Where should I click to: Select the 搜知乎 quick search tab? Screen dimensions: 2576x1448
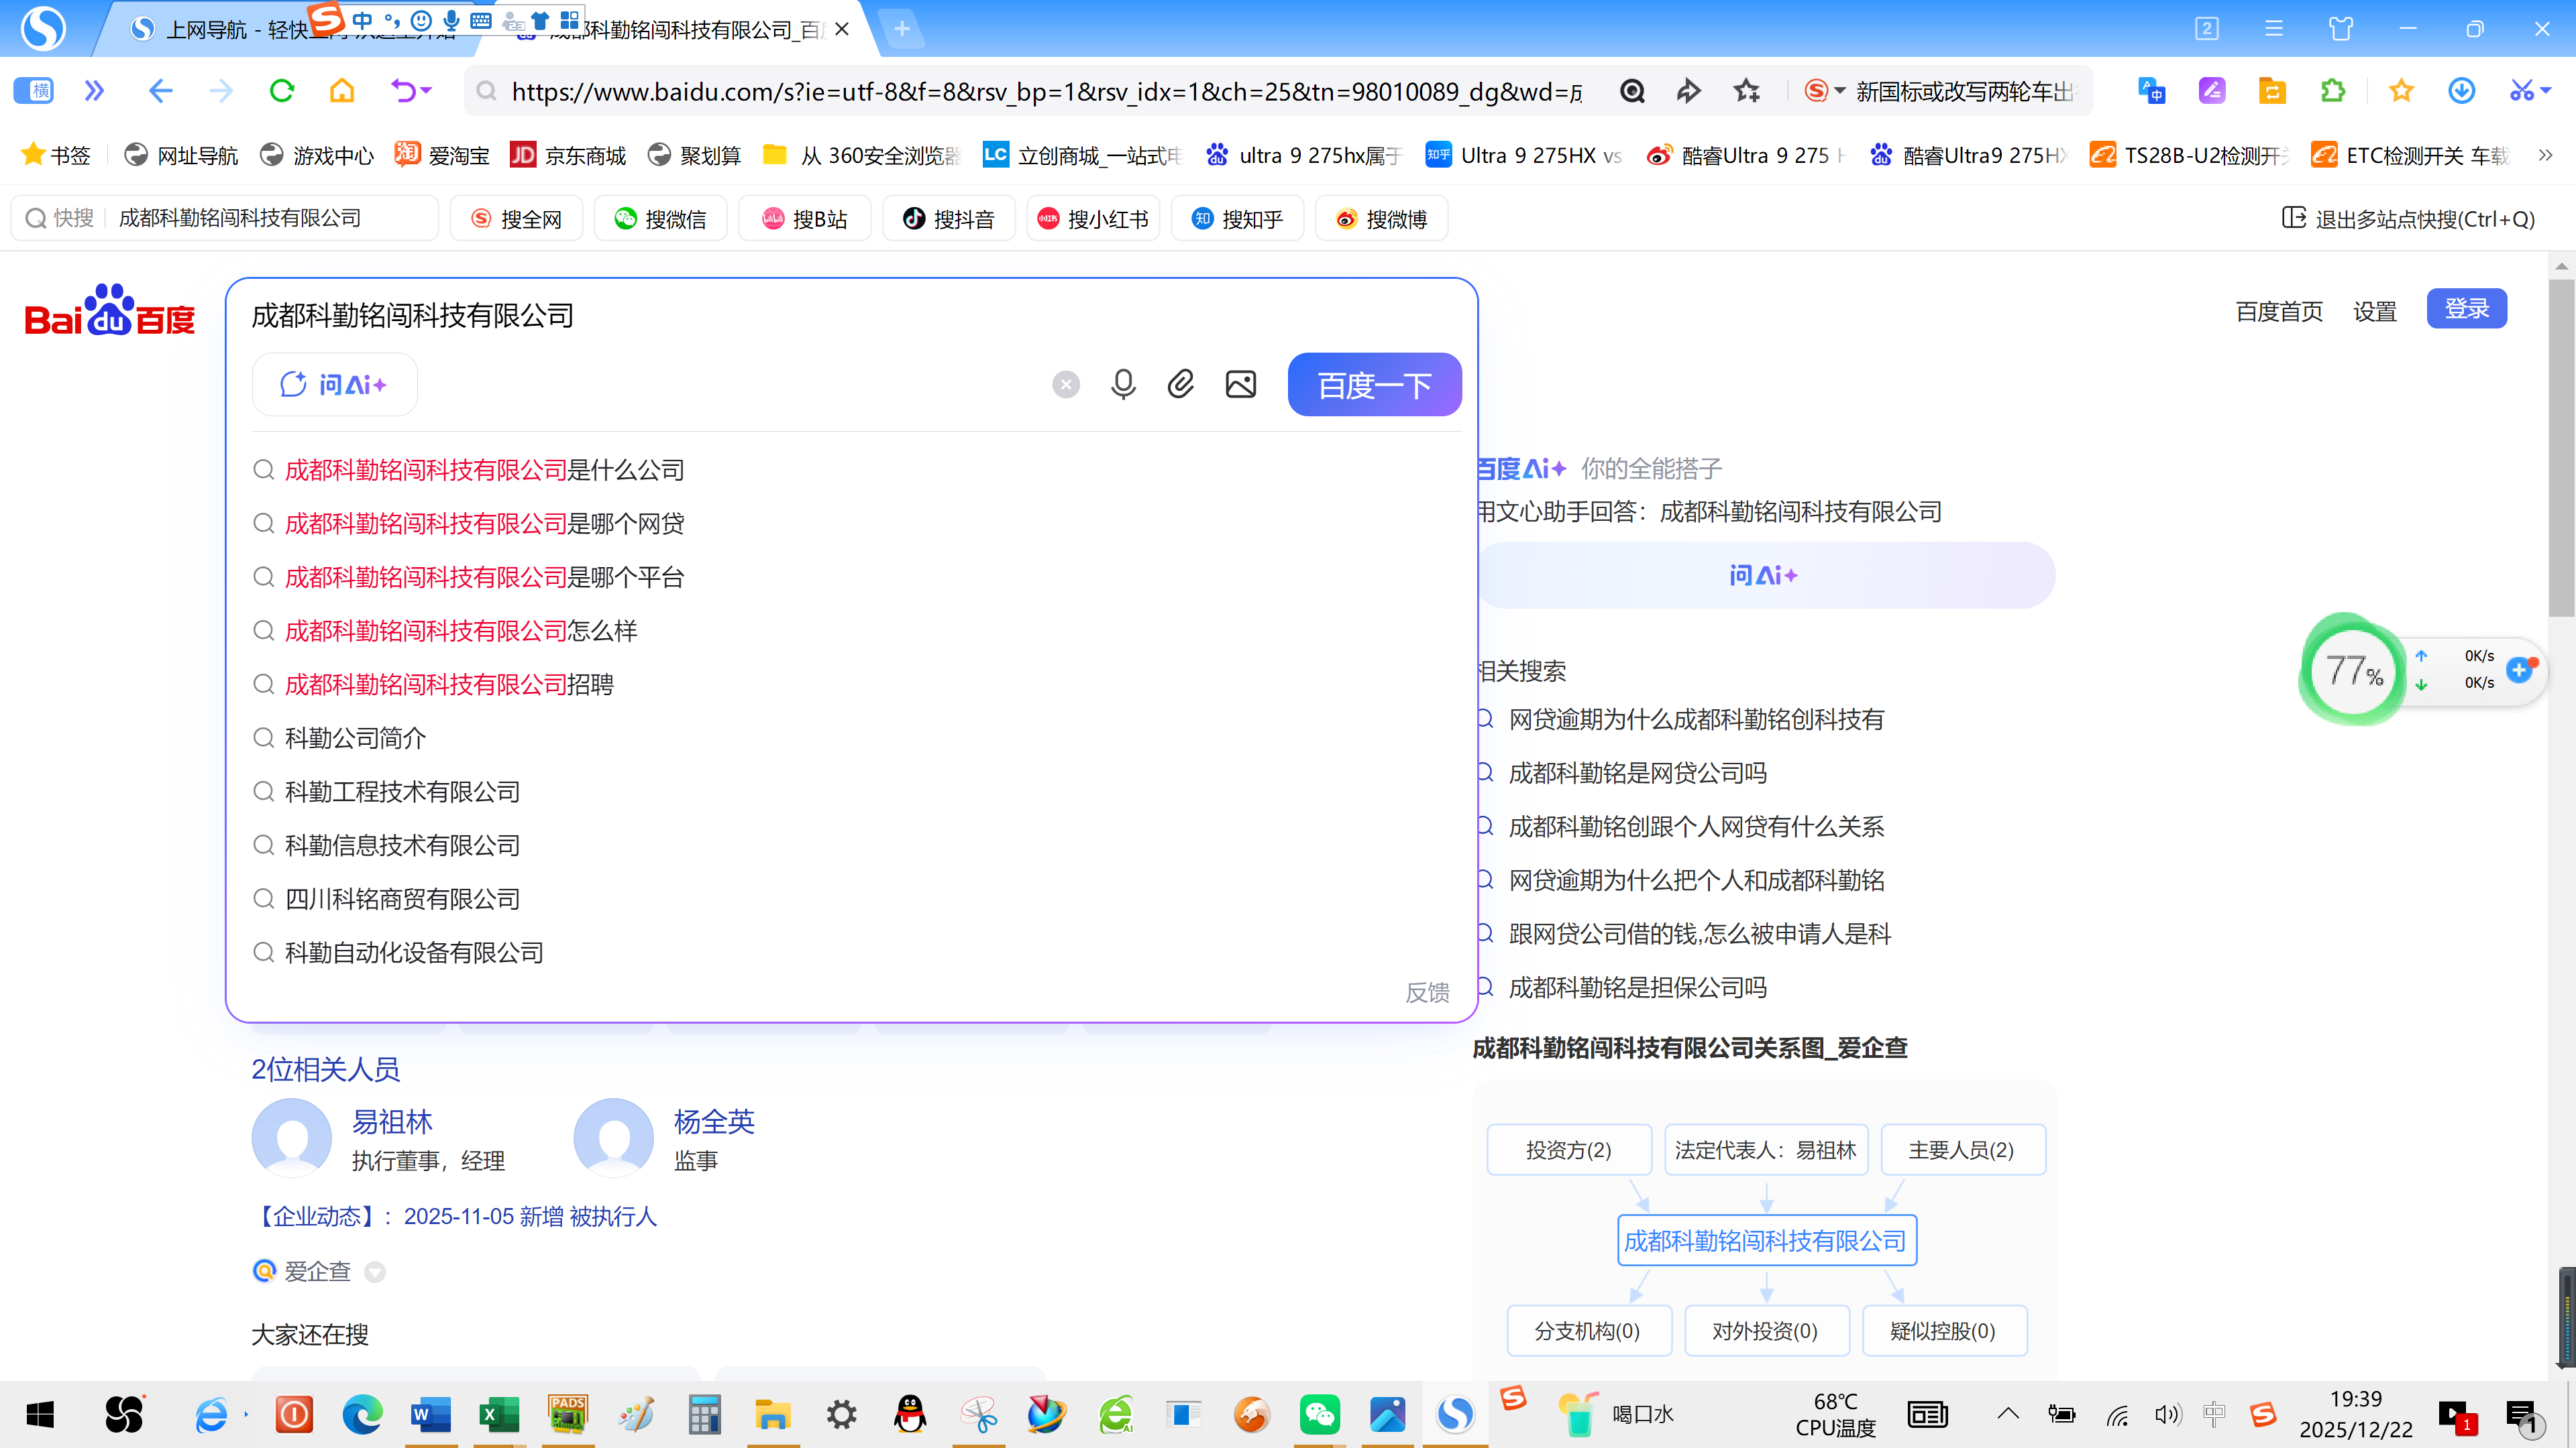1237,219
